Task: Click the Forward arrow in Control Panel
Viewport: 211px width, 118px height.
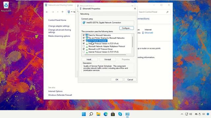Action: 53,12
